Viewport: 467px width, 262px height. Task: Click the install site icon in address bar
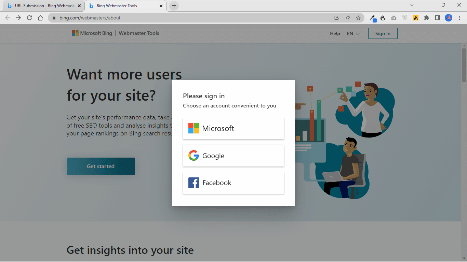(x=336, y=18)
